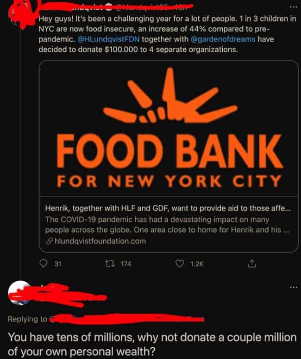Open the top tweet's three-dot more menu
The image size is (301, 359).
pos(293,7)
